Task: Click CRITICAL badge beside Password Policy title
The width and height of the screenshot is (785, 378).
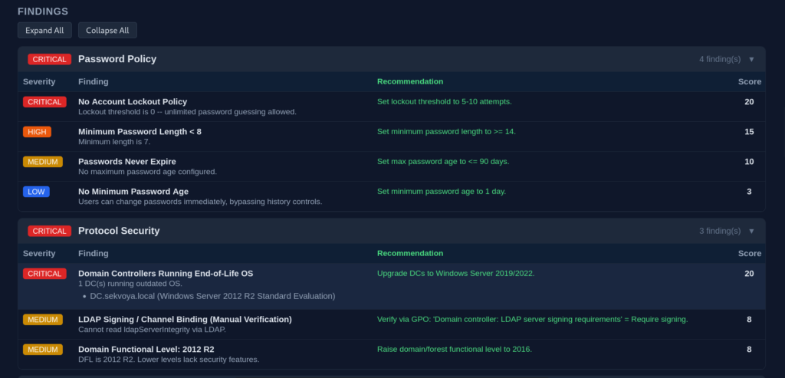Action: click(x=50, y=59)
